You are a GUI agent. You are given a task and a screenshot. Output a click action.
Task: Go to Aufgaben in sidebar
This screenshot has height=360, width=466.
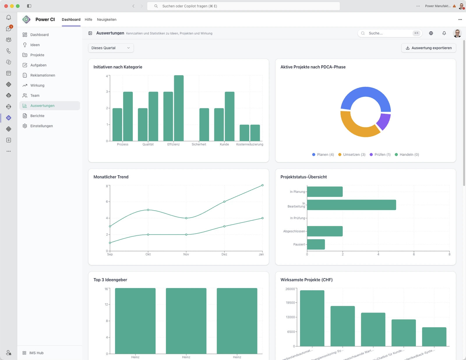pos(50,65)
